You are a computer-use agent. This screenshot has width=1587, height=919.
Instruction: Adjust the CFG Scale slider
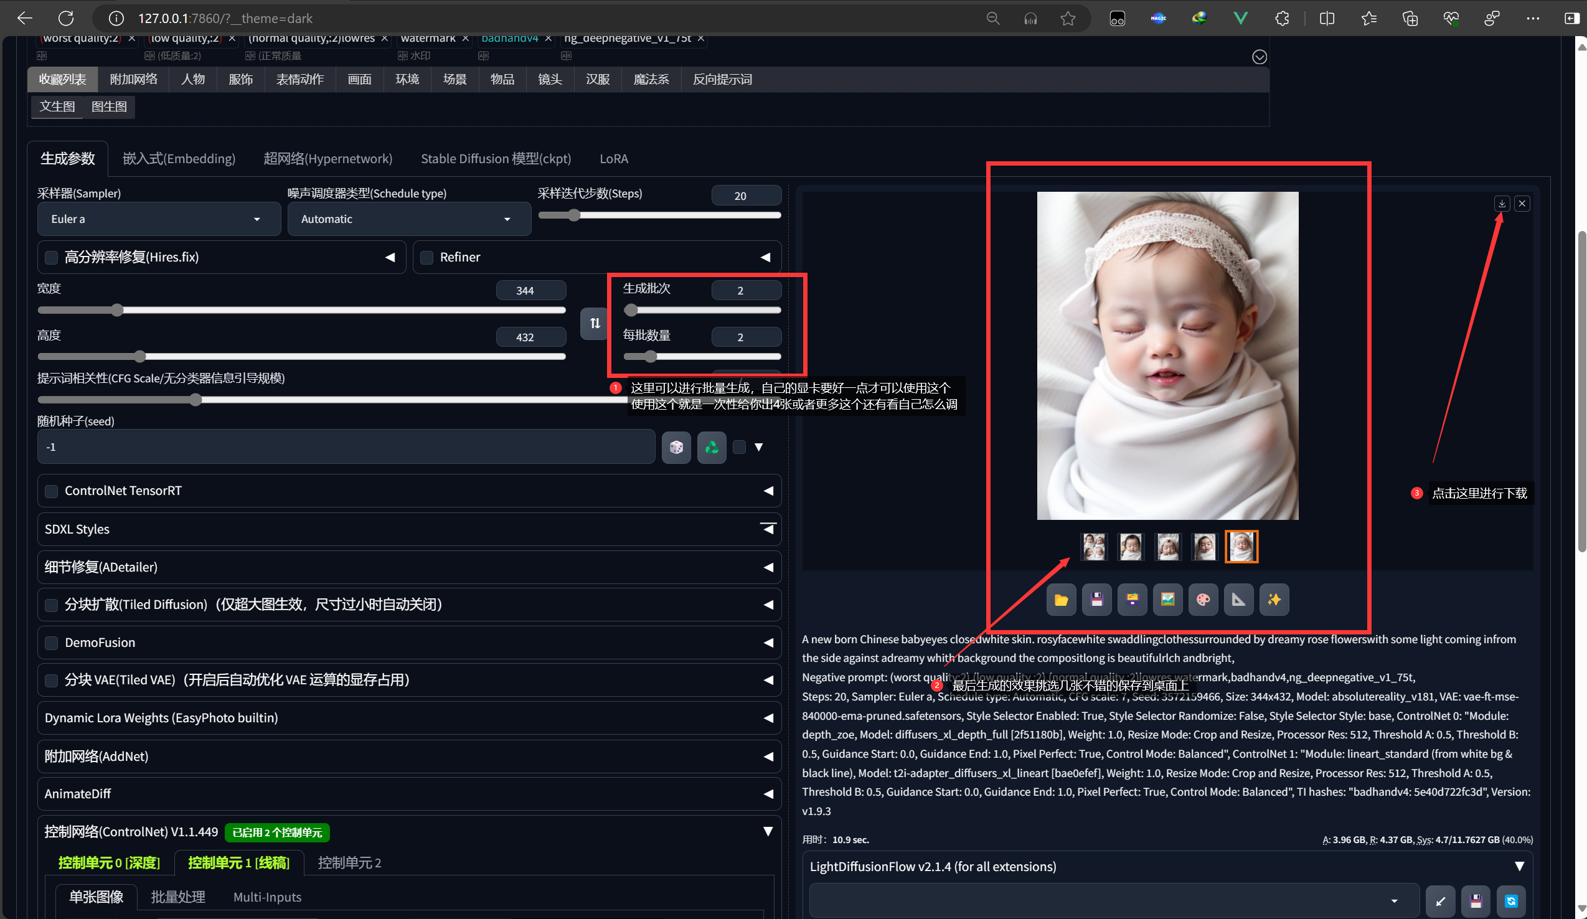pyautogui.click(x=332, y=399)
